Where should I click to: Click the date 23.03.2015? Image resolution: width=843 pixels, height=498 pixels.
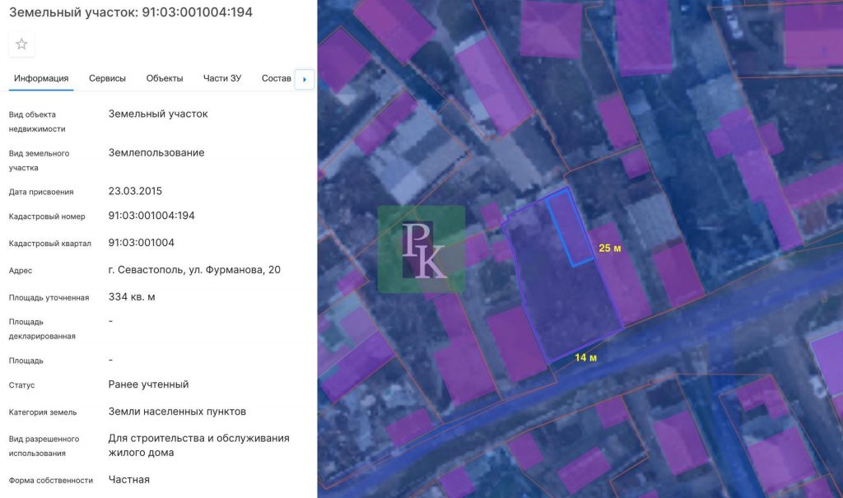pos(135,191)
